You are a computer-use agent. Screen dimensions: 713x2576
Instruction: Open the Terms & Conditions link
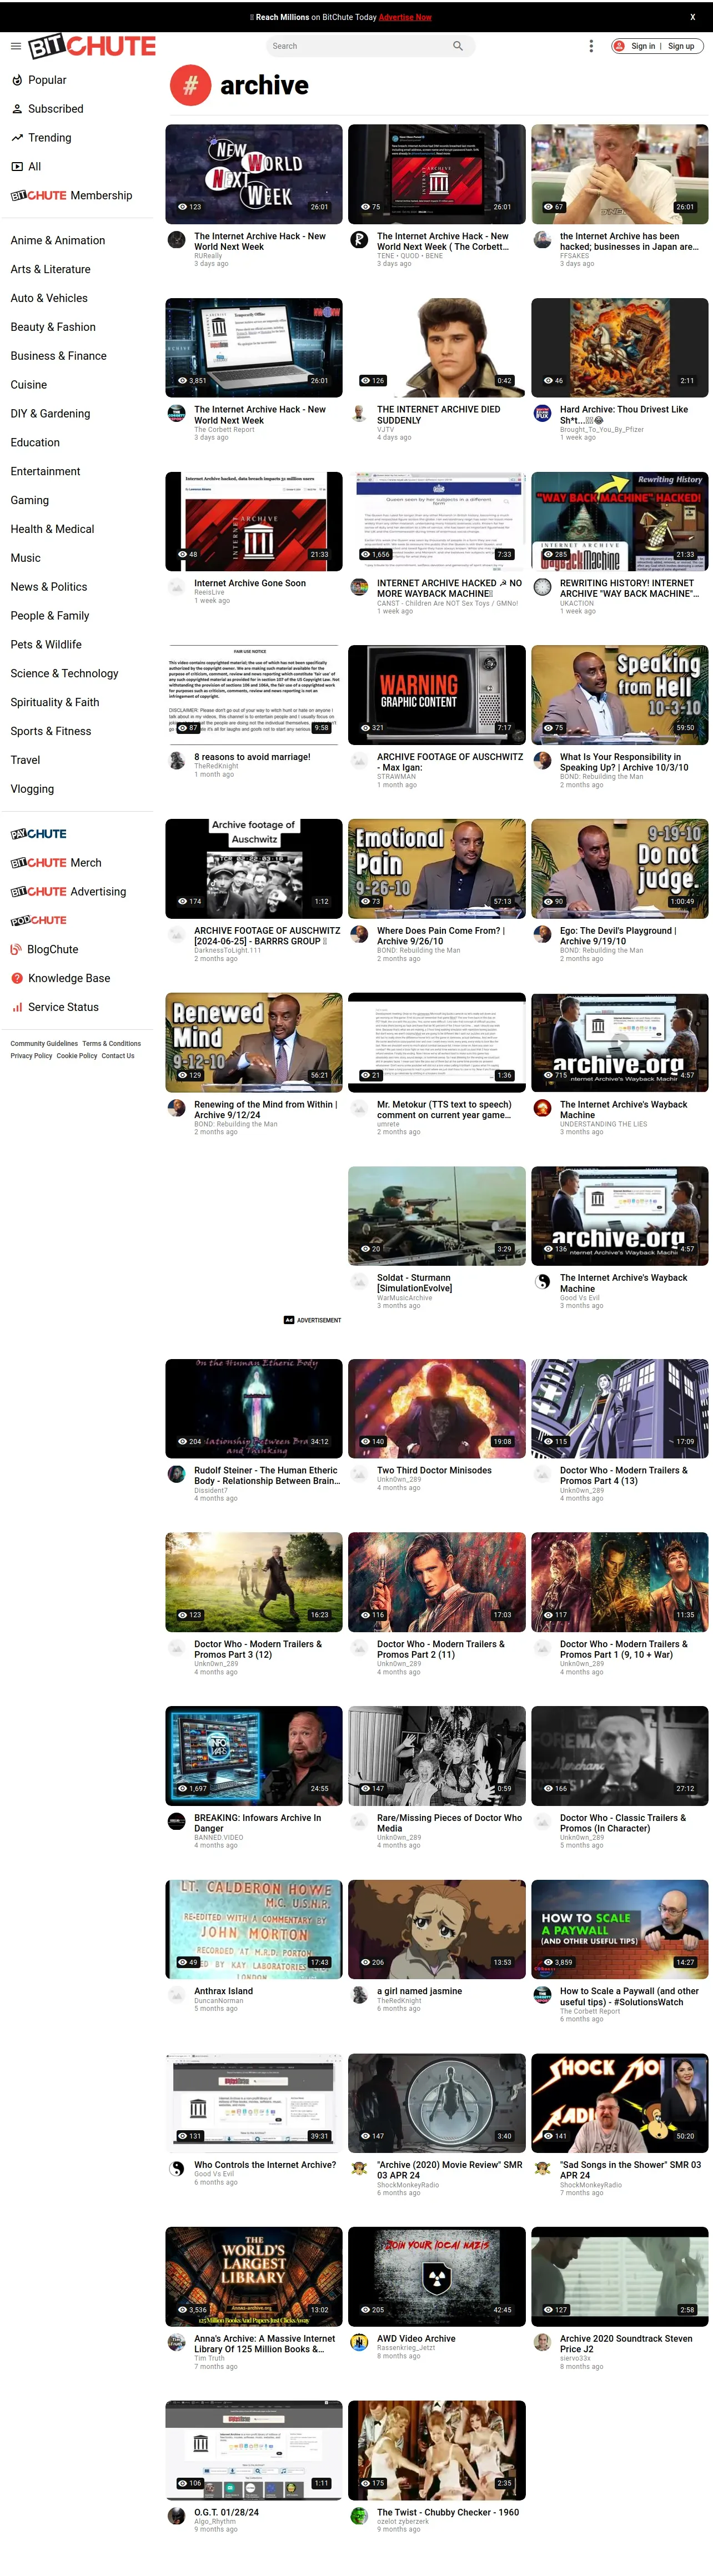111,1044
